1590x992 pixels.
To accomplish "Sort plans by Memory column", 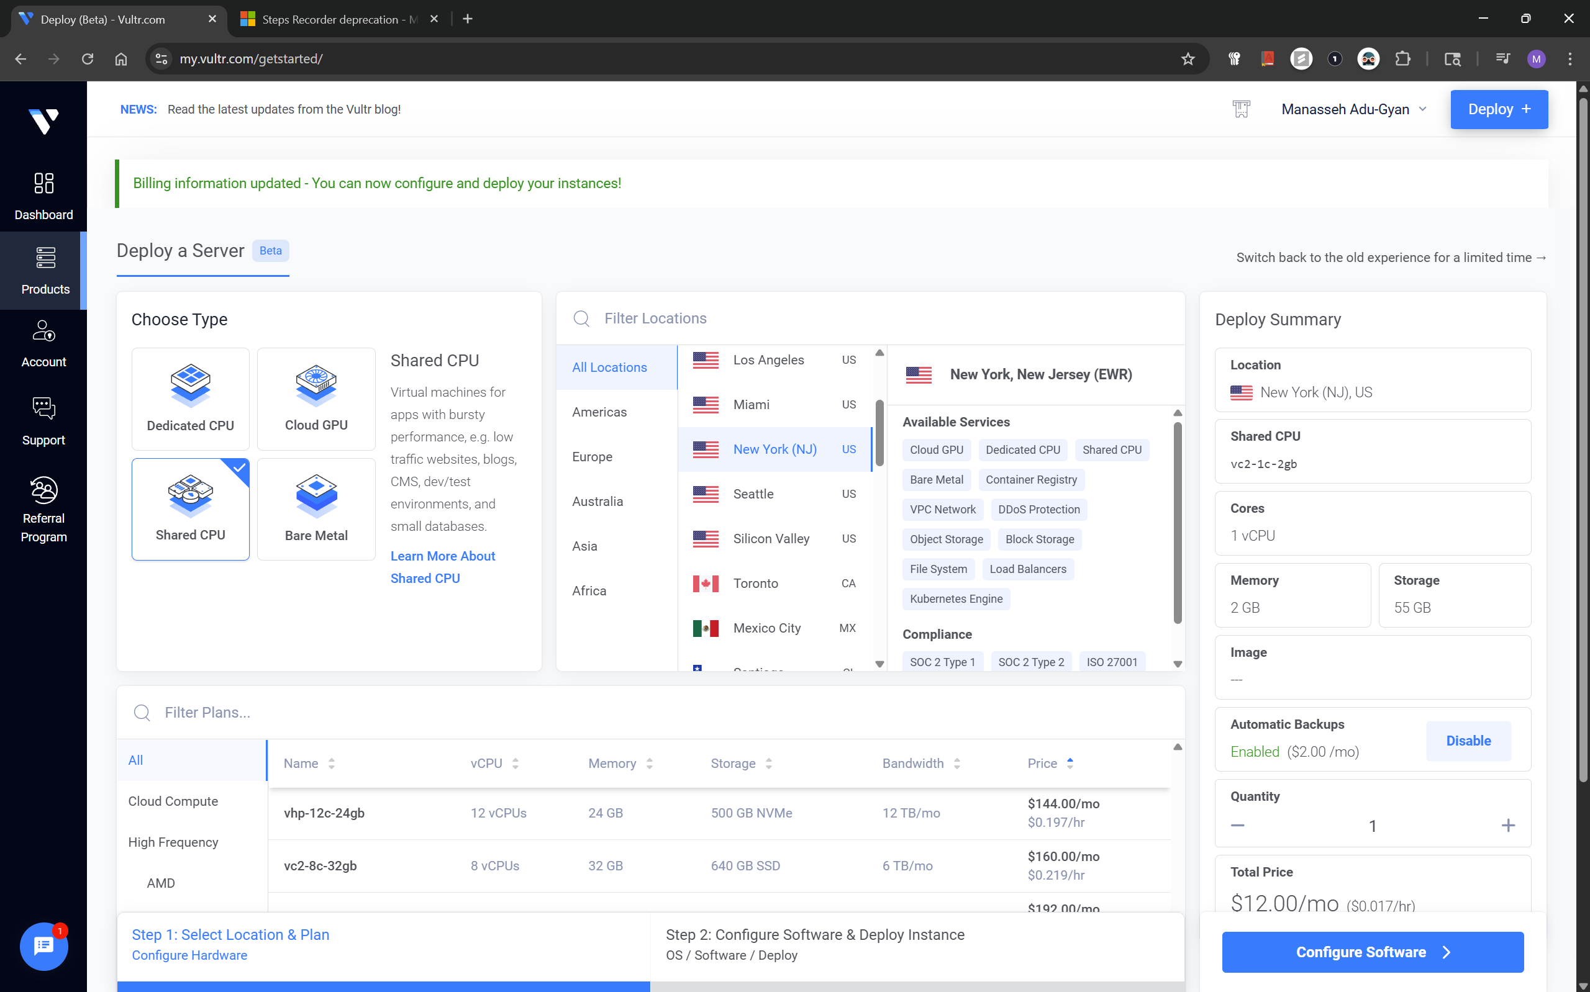I will tap(620, 763).
